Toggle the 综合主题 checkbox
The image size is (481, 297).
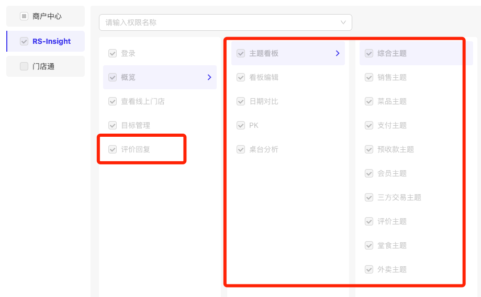point(369,53)
